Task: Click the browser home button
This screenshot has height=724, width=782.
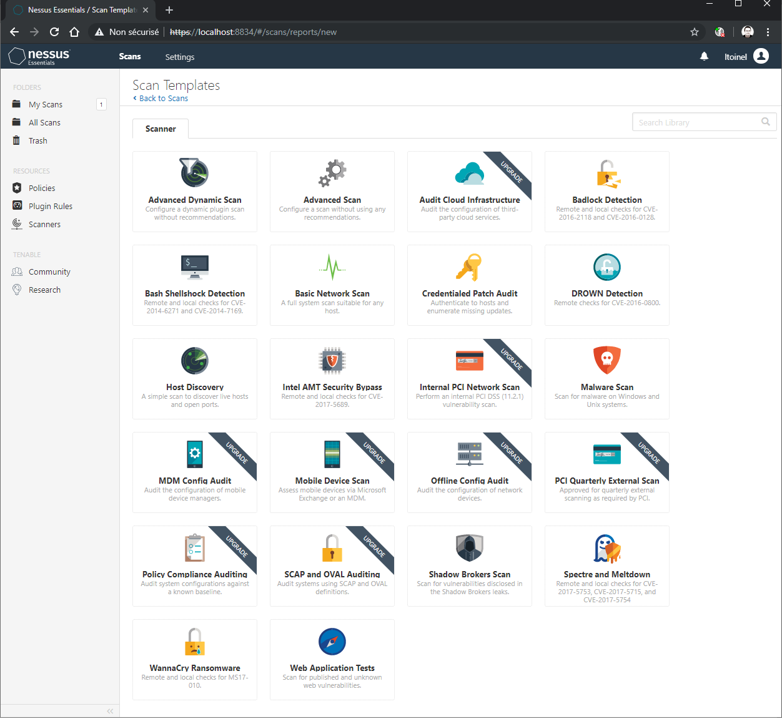Action: point(74,32)
